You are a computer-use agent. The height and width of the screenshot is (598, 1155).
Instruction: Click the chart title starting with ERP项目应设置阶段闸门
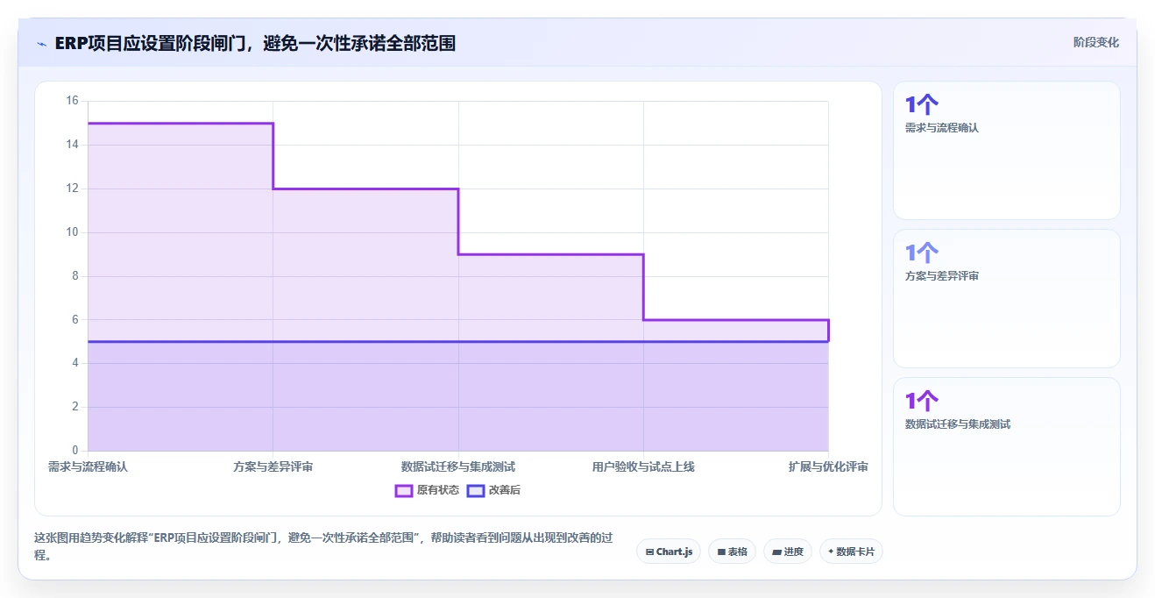click(x=255, y=43)
